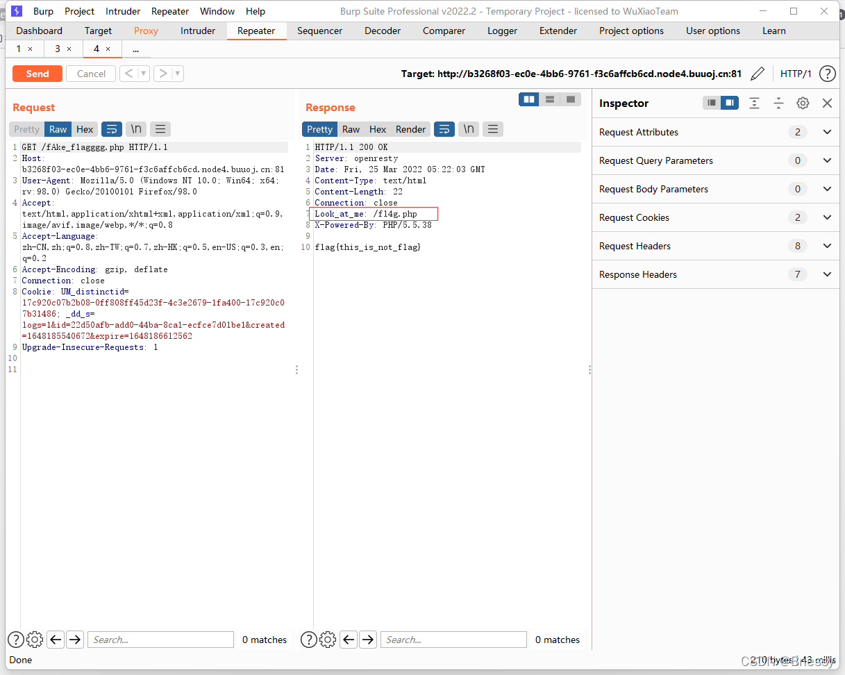This screenshot has width=845, height=675.
Task: Click the Burp Suite lightning logo icon
Action: [x=17, y=11]
